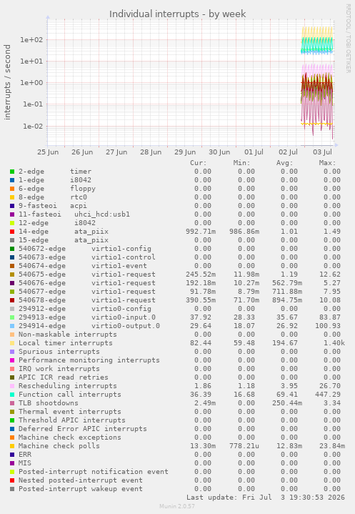The image size is (355, 514).
Task: Click the '01 Jul' x-axis label
Action: tap(254, 152)
